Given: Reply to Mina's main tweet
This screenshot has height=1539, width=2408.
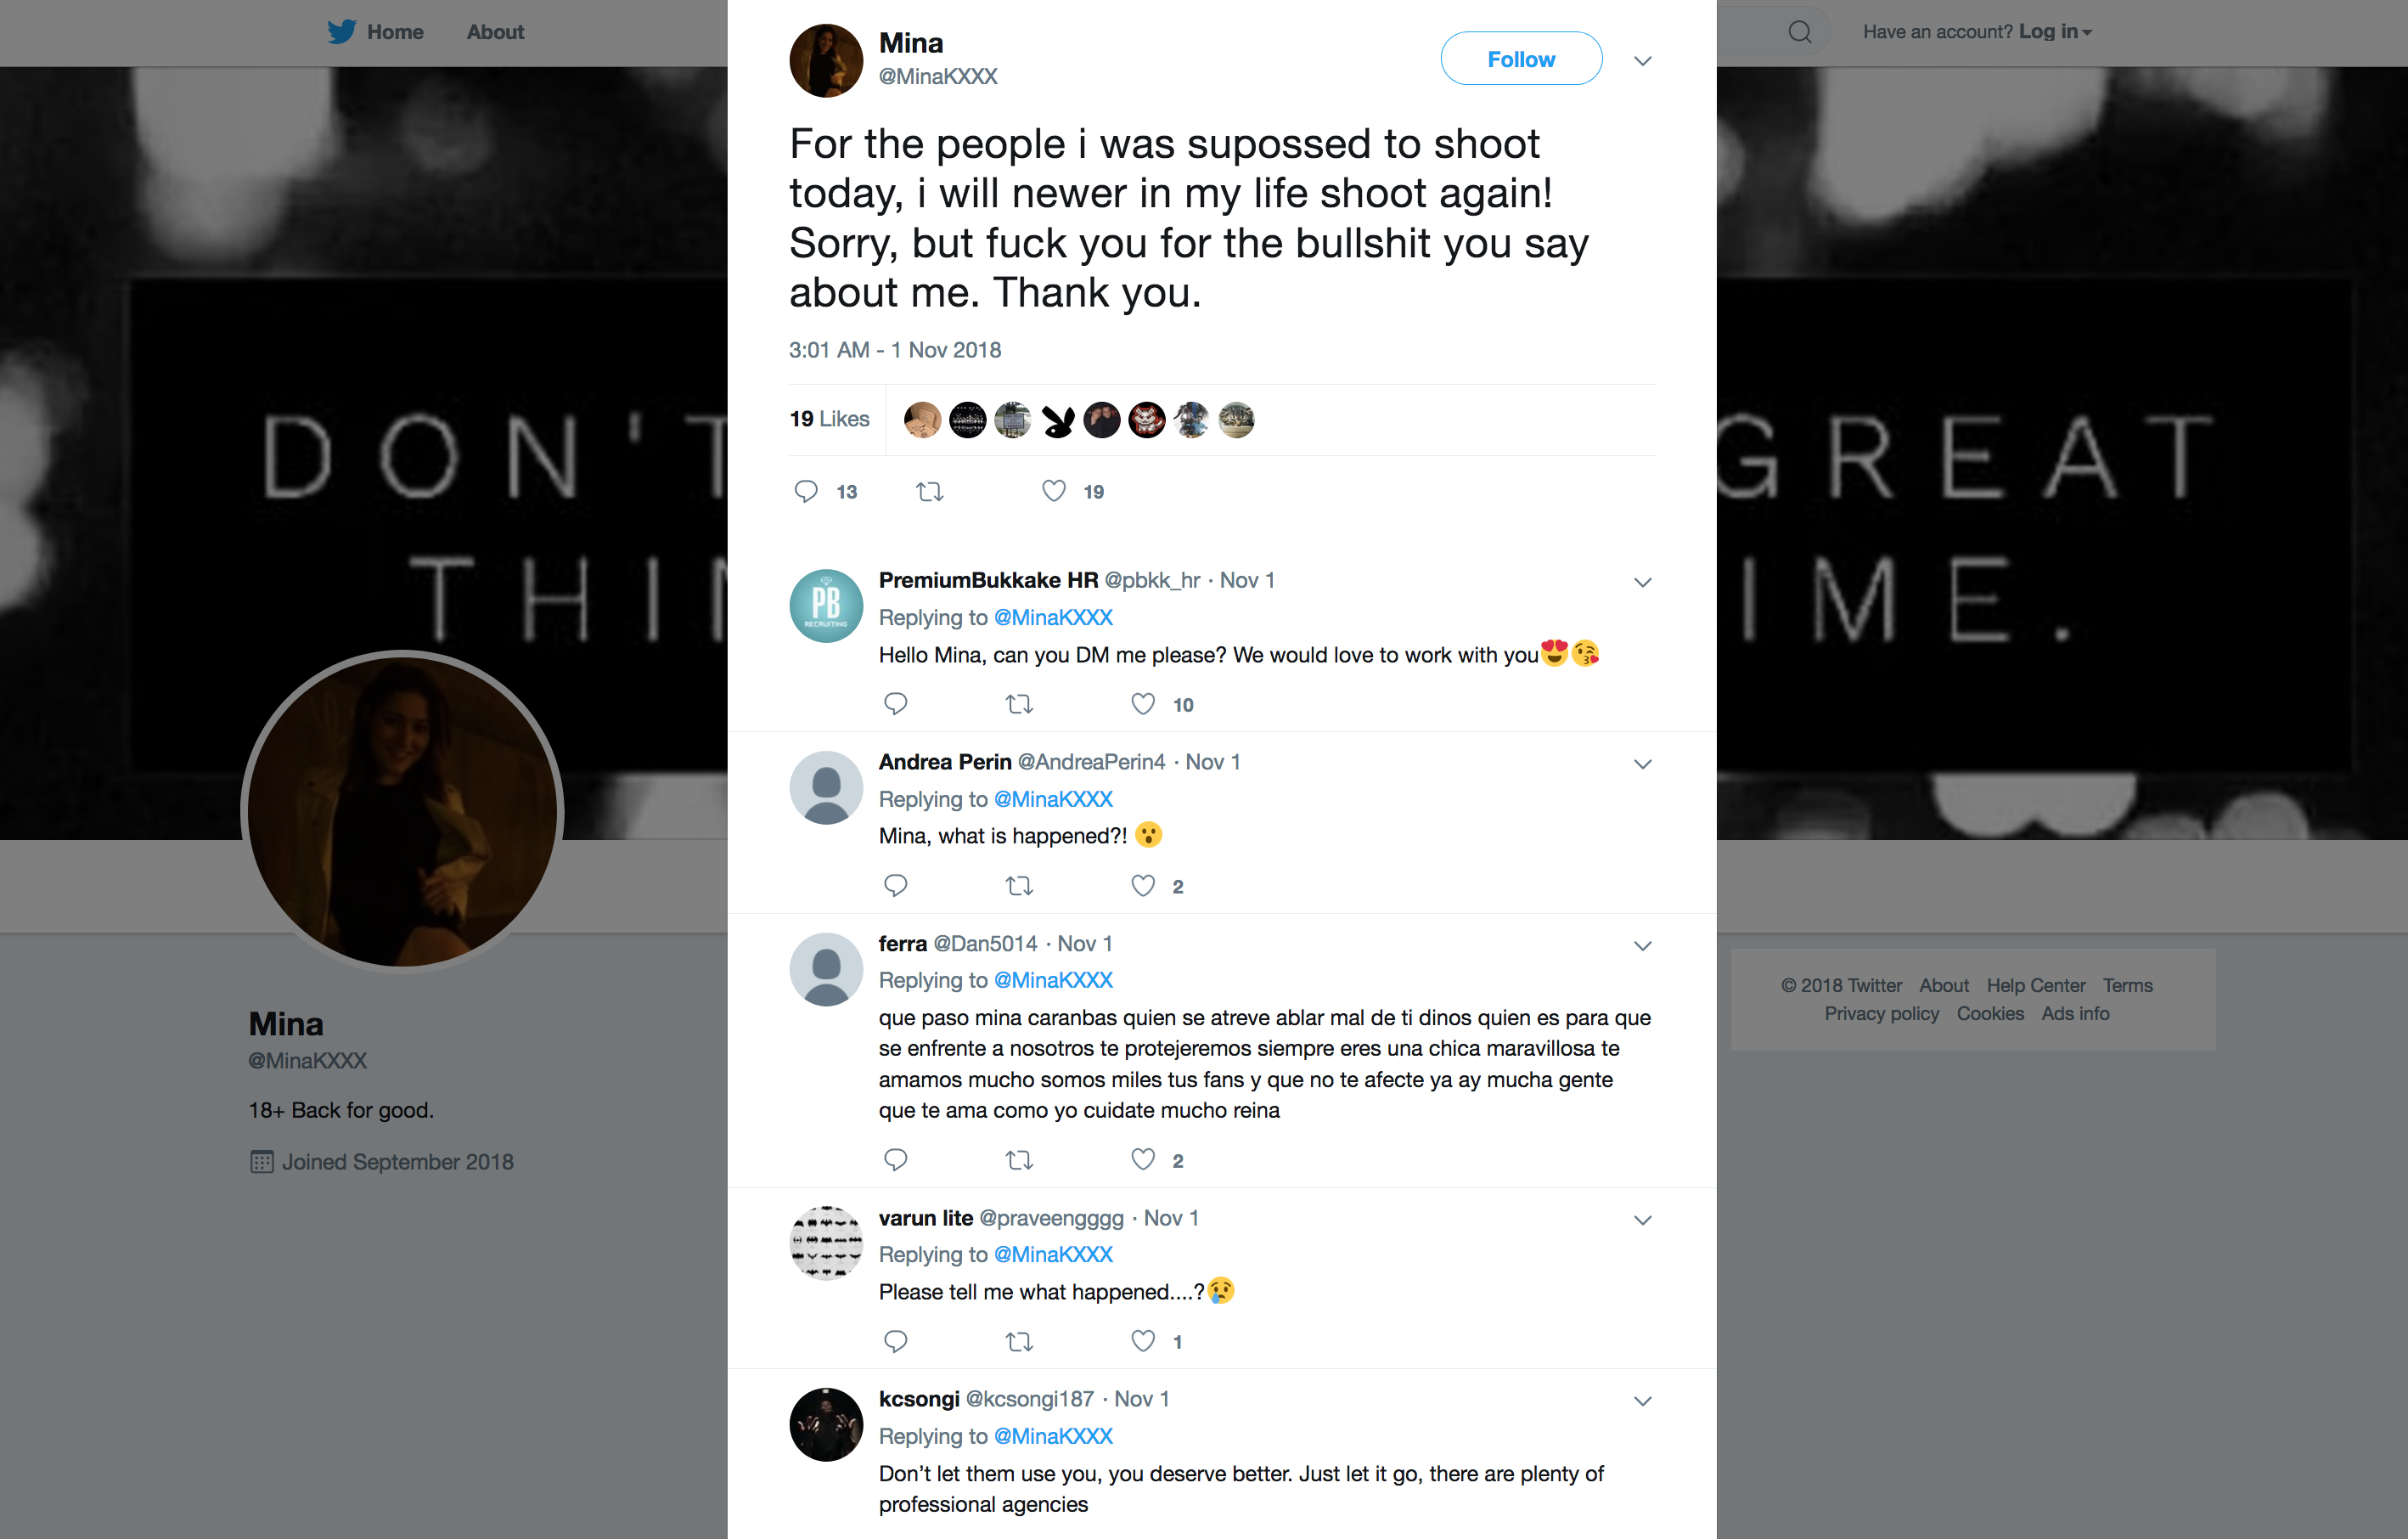Looking at the screenshot, I should [x=806, y=491].
